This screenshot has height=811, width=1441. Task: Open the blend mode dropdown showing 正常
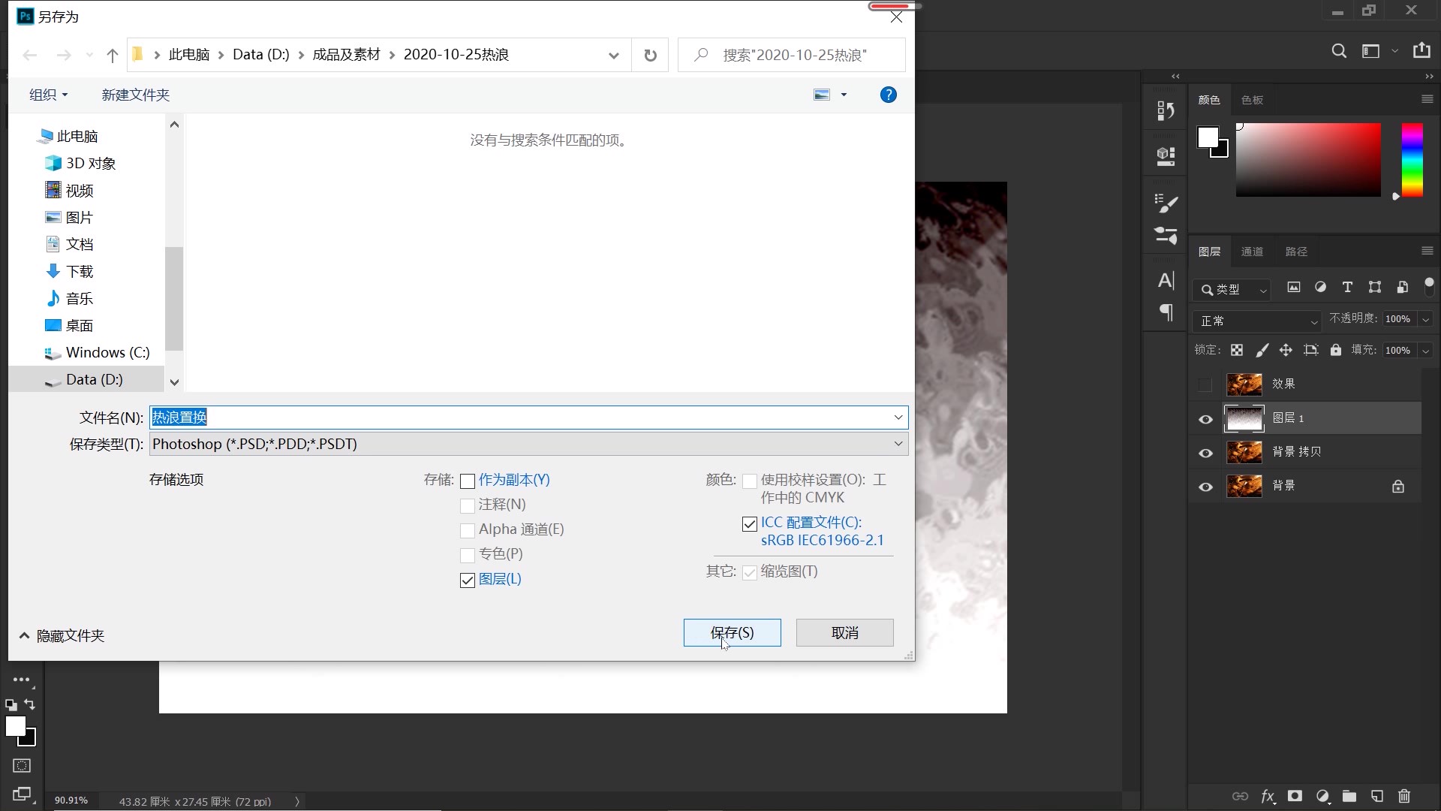[x=1257, y=321]
